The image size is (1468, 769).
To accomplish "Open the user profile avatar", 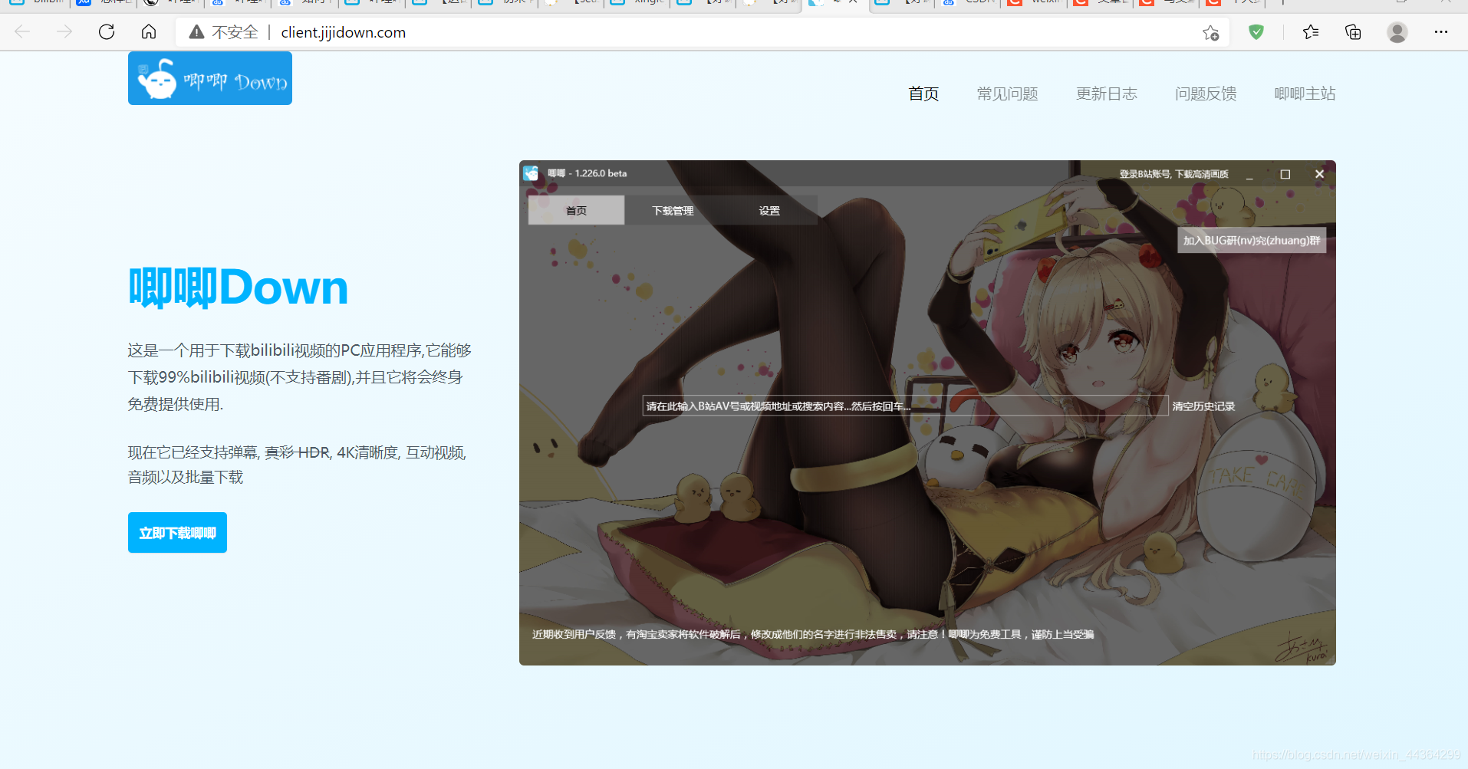I will (x=1397, y=32).
